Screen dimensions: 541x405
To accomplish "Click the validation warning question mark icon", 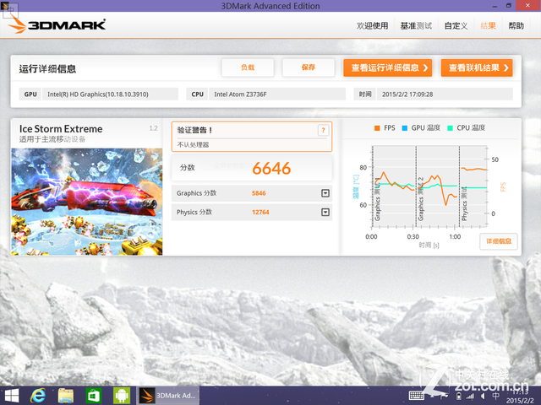I will [323, 130].
